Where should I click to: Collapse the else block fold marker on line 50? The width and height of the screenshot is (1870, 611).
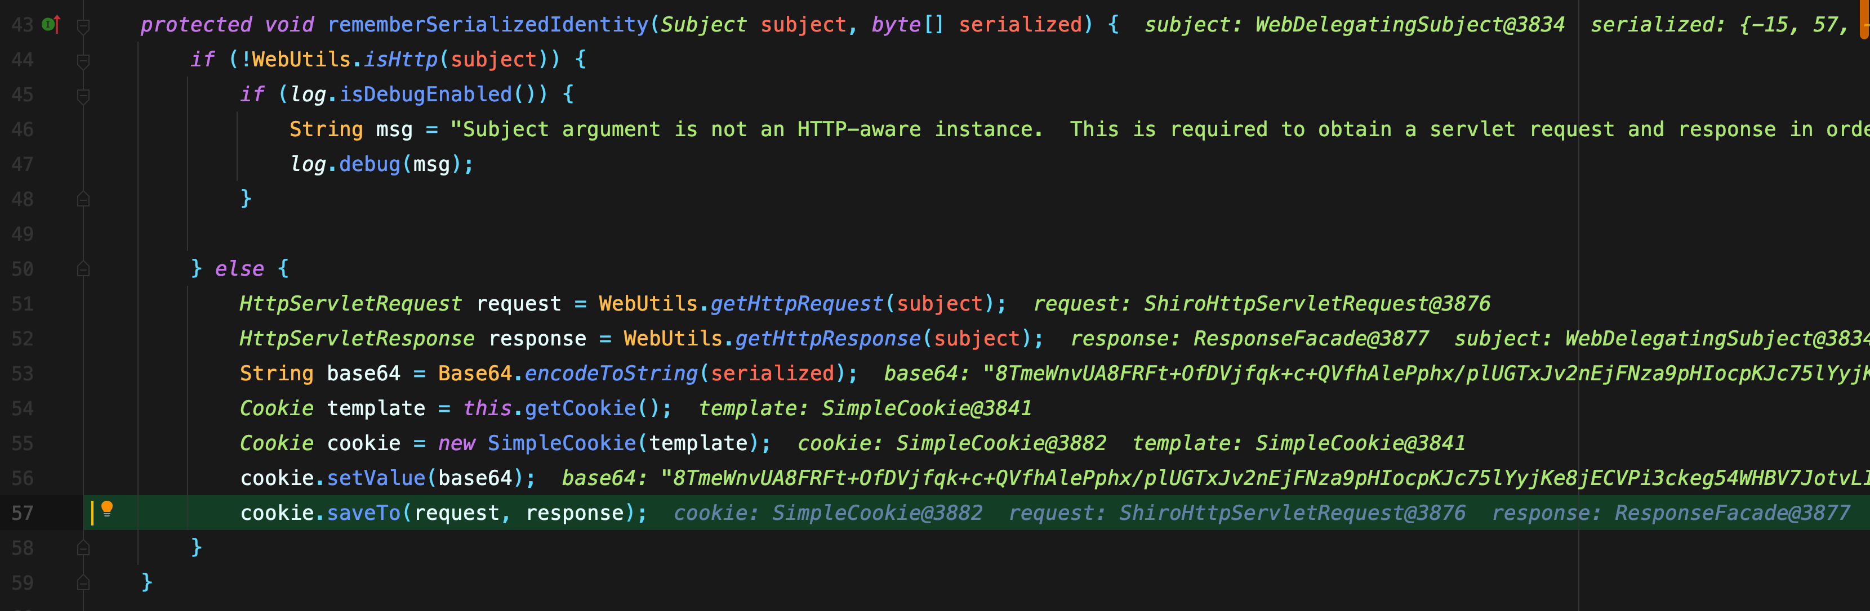pos(83,269)
